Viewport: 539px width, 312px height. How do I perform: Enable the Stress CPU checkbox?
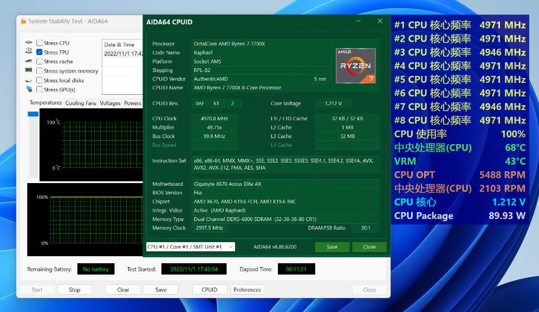pyautogui.click(x=40, y=43)
